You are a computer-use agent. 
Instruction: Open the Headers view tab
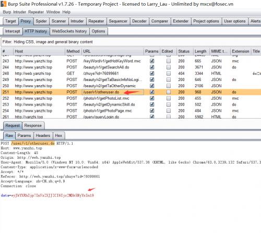pyautogui.click(x=43, y=135)
